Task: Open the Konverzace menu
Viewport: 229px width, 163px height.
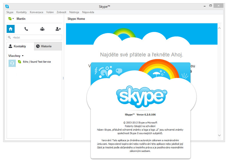Action: pyautogui.click(x=37, y=12)
